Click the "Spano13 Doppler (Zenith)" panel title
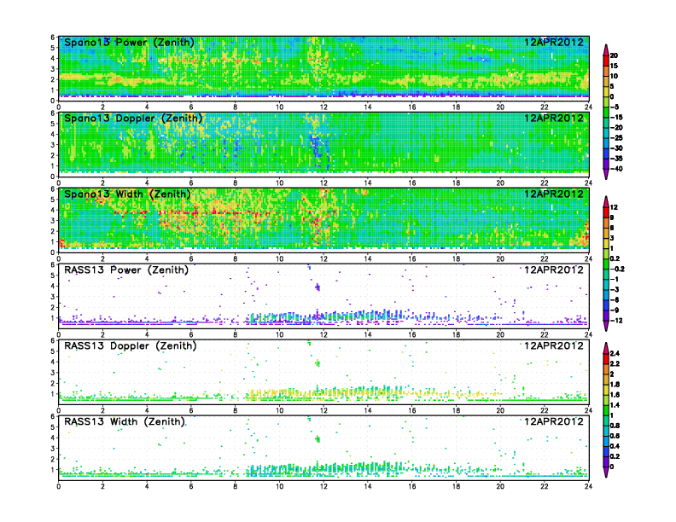The image size is (676, 522). [133, 119]
